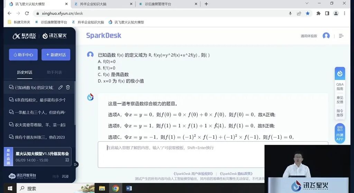Switch to 纯净 display mode
354x193 pixels.
(x=56, y=176)
